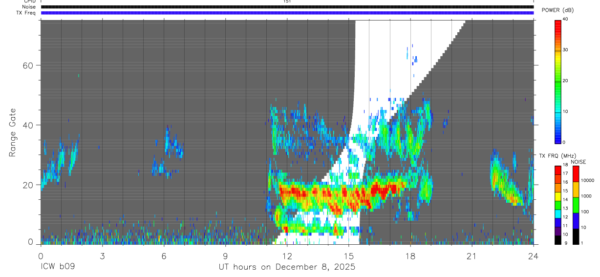Click the "11" TX FRQ scale label
Viewport: 600px width, 277px height.
coord(566,226)
